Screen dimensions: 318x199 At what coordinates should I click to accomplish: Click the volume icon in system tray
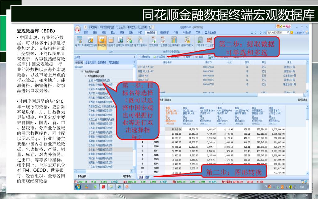tap(294, 187)
